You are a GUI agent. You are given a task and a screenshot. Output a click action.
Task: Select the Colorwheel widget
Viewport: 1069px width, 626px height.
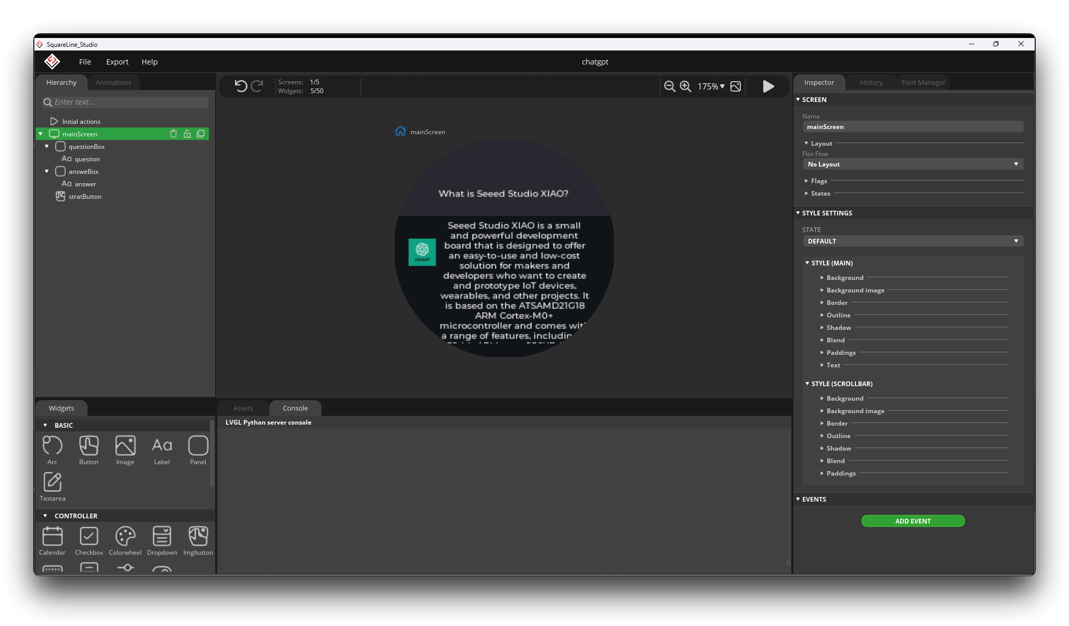(x=125, y=541)
